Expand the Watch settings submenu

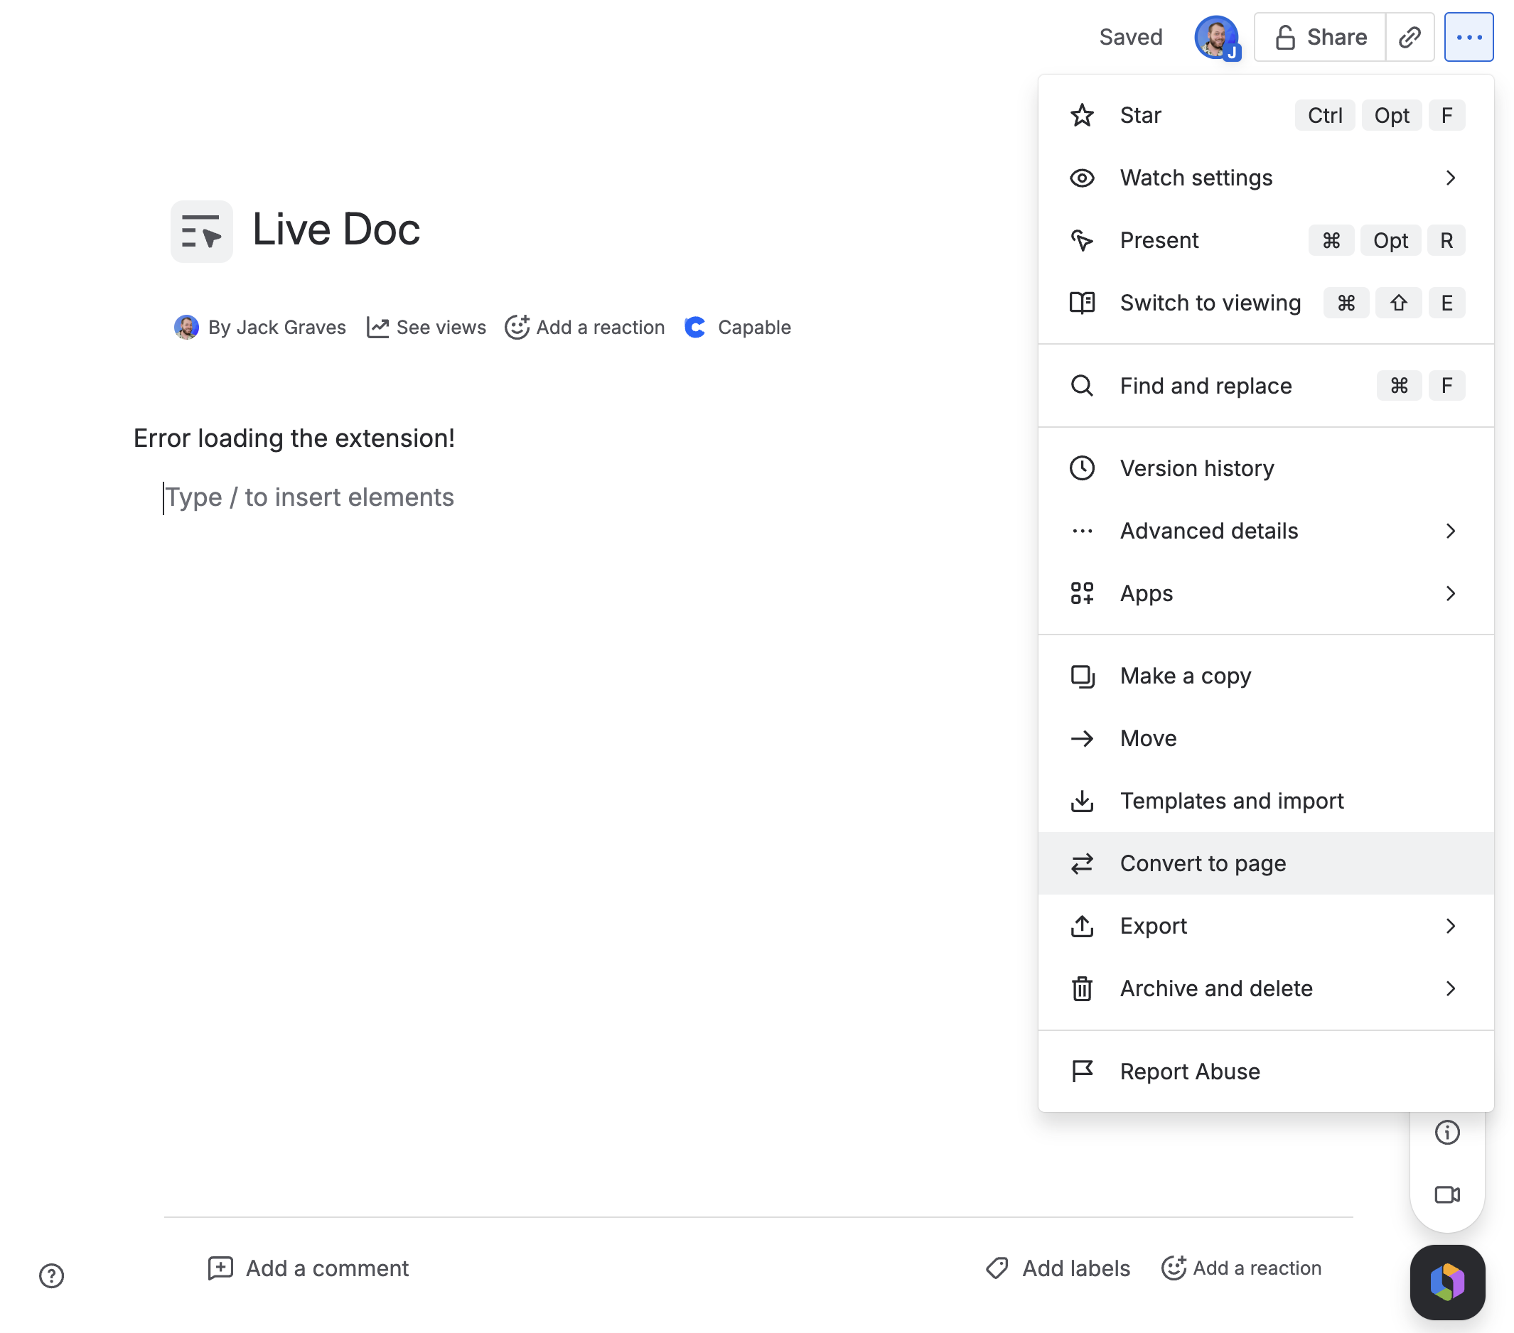tap(1265, 178)
